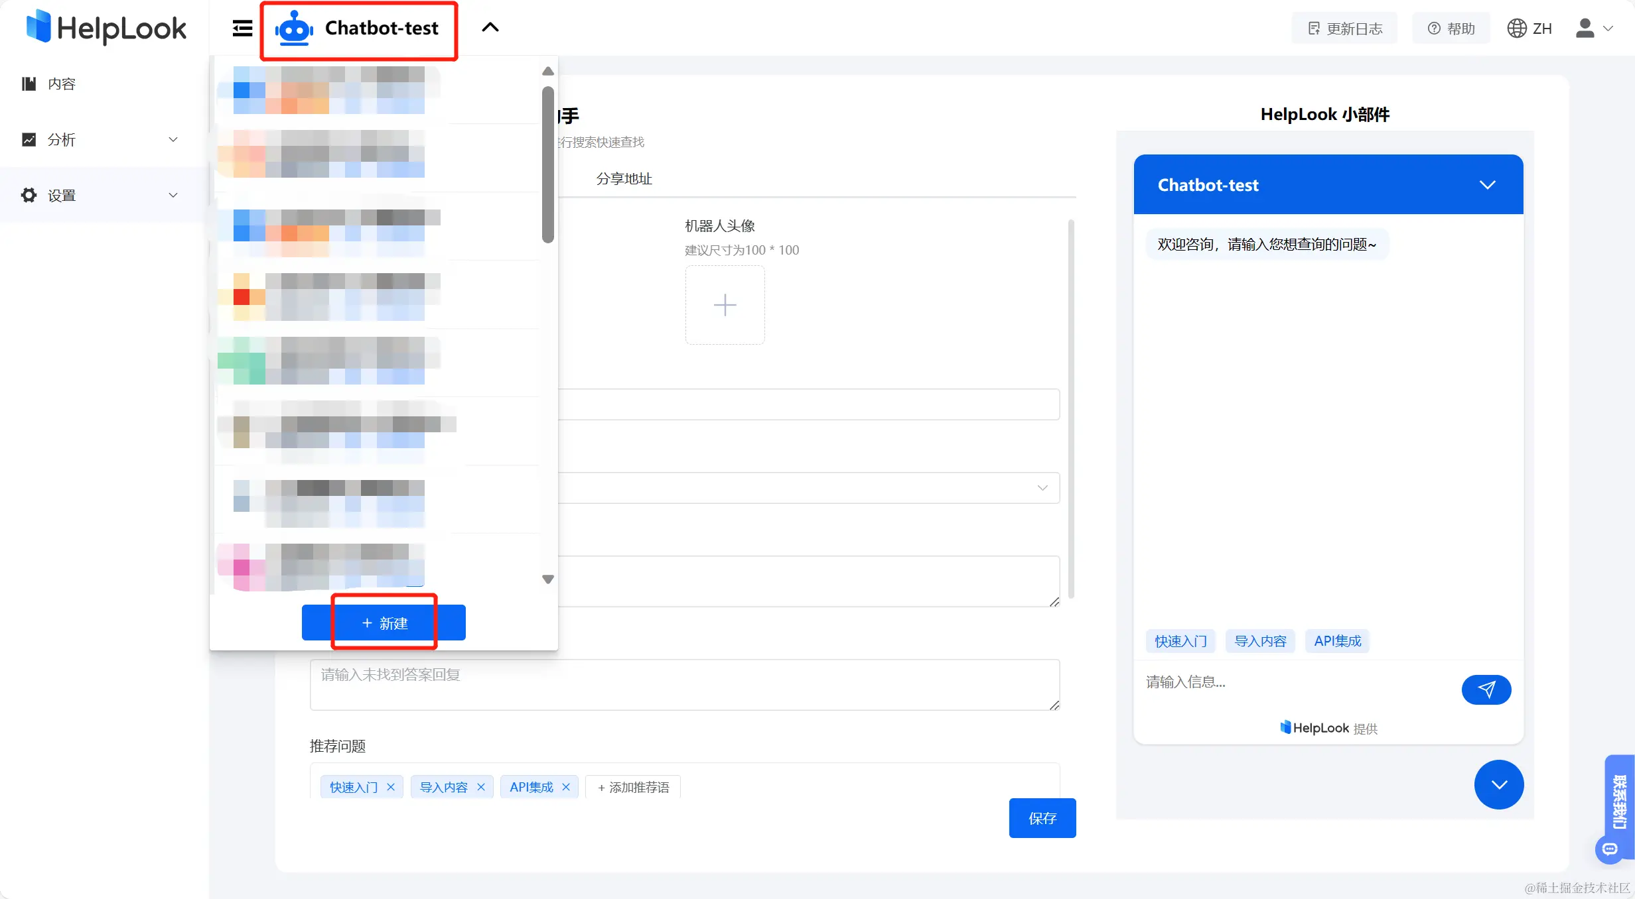Screen dimensions: 1635x899
Task: Click the sidebar collapse hamburger icon
Action: click(x=242, y=28)
